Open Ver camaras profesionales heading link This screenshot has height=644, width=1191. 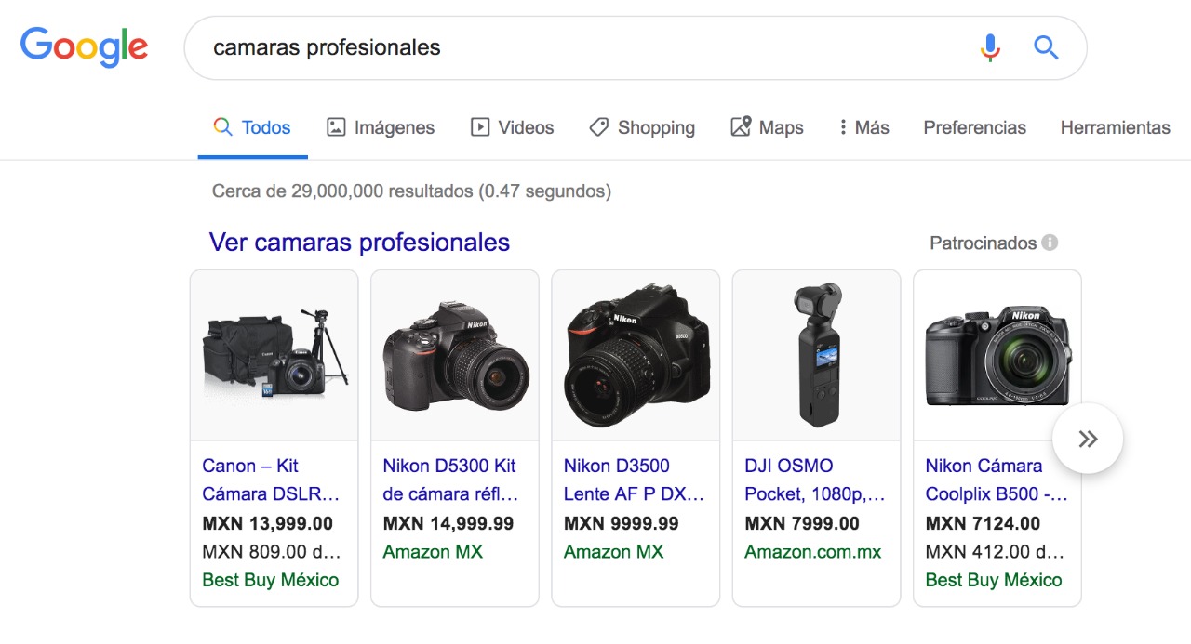(359, 243)
